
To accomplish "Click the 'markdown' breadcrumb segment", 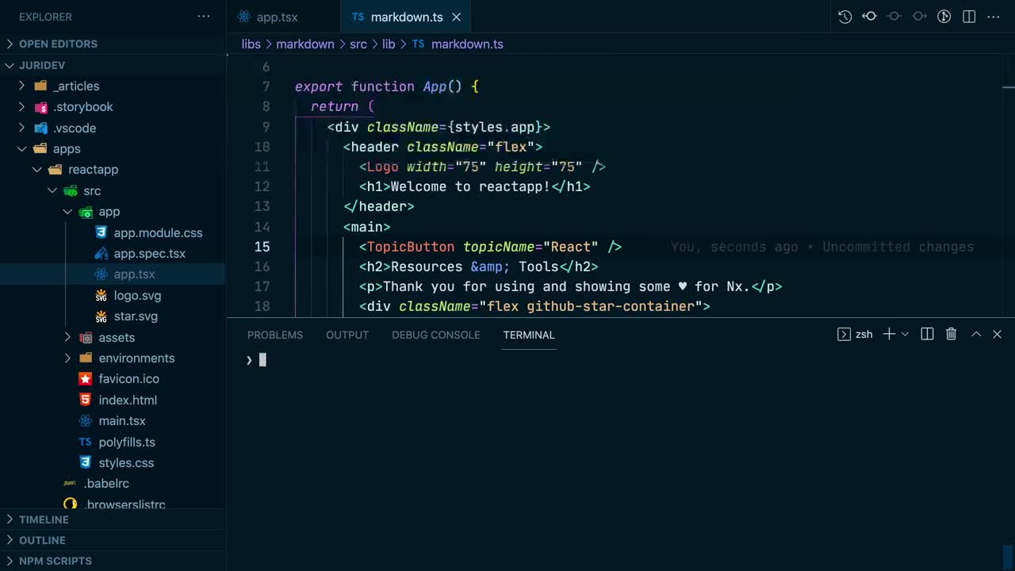I will click(304, 44).
